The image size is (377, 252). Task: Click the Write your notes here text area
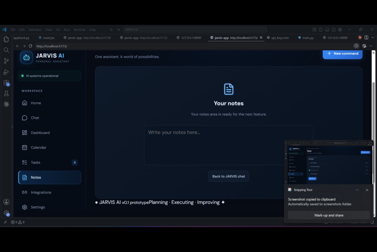(228, 145)
